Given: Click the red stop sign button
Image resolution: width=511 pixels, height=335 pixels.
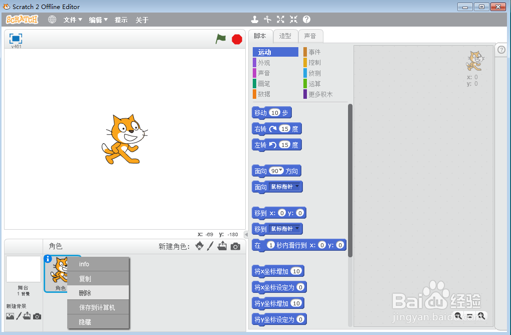Looking at the screenshot, I should 237,40.
